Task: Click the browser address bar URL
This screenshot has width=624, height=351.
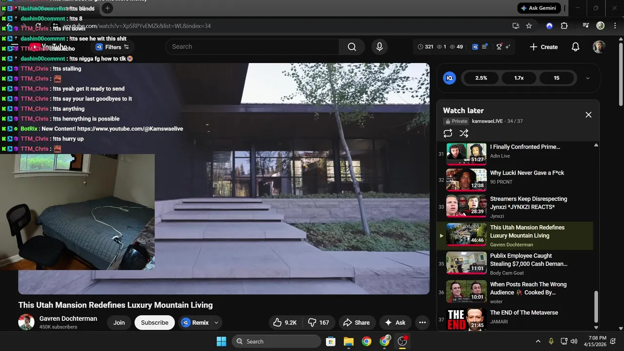Action: pos(137,26)
